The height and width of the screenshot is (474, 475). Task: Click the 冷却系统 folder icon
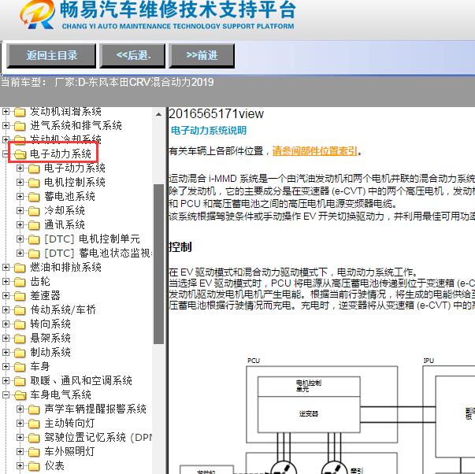click(34, 211)
